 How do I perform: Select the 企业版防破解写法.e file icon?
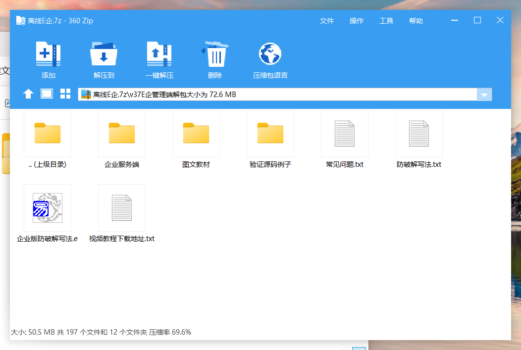(x=48, y=208)
